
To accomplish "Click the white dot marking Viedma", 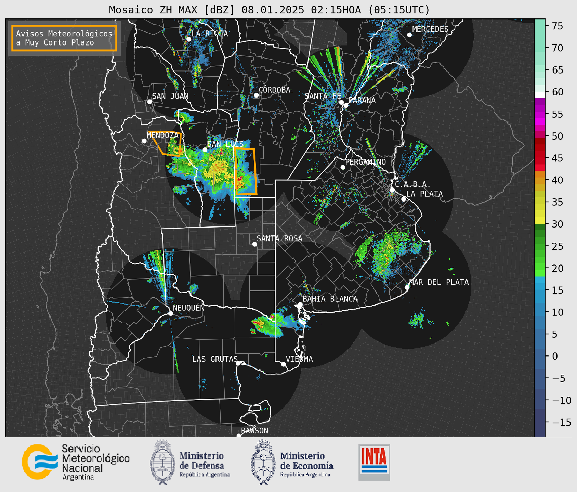I will pos(283,364).
